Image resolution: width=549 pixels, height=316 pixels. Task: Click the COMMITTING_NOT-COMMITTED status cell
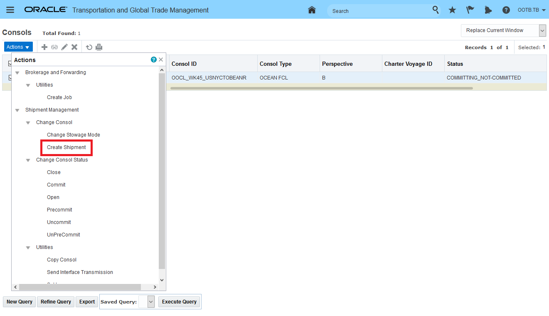(x=484, y=78)
